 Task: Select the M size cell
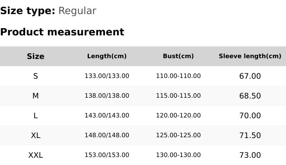click(x=35, y=96)
